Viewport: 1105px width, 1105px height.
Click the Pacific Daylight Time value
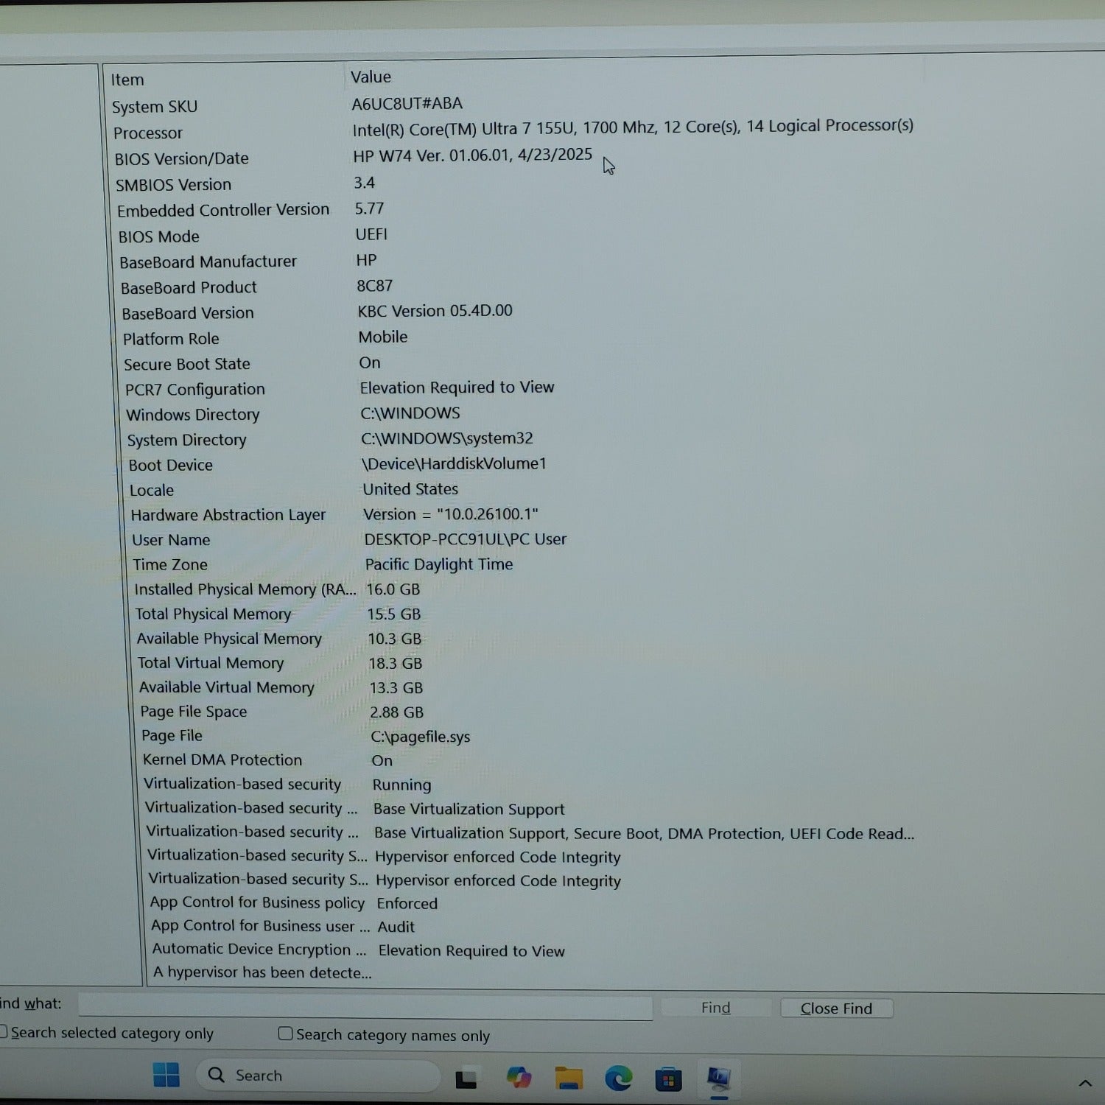tap(439, 564)
